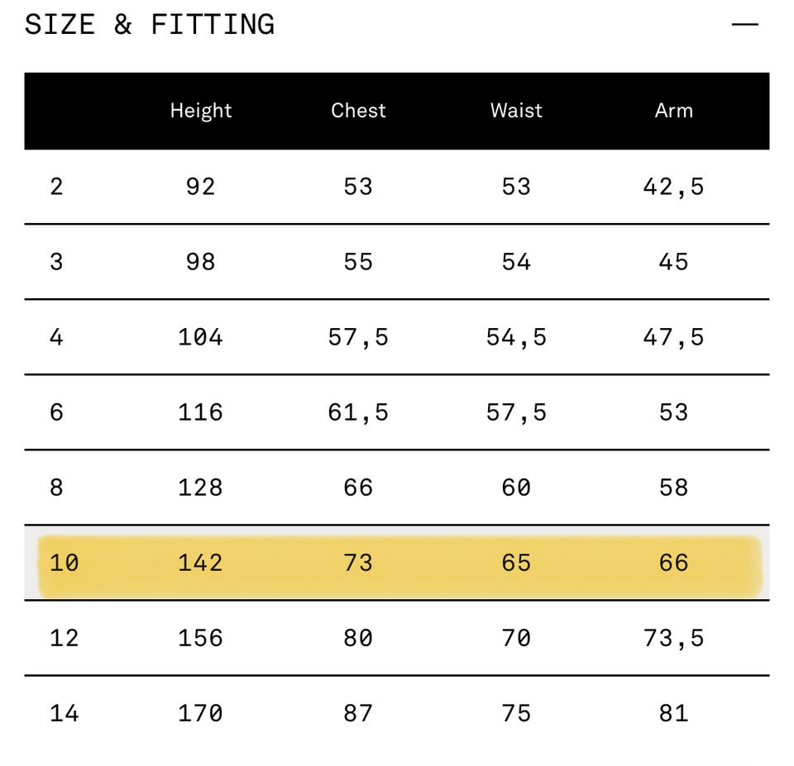Viewport: 794px width, 766px height.
Task: Click the arm value 42,5
Action: (x=673, y=187)
